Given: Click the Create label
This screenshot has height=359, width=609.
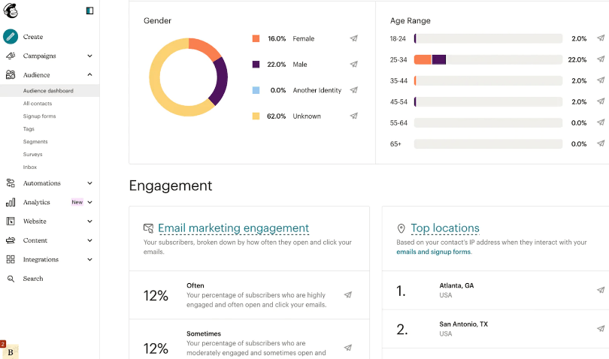Looking at the screenshot, I should [33, 37].
